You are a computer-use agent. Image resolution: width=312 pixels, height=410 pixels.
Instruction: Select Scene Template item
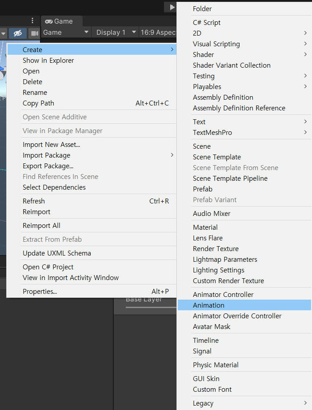tap(244, 157)
